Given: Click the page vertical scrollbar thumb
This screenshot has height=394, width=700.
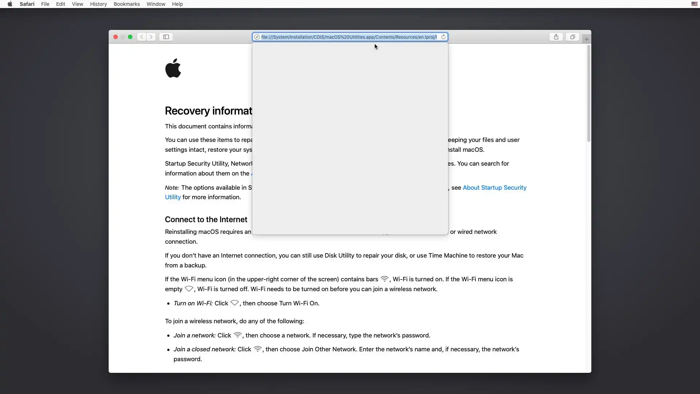Looking at the screenshot, I should pyautogui.click(x=588, y=93).
